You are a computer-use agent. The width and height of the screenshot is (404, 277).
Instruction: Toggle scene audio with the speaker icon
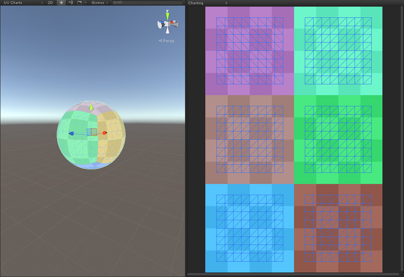click(x=70, y=3)
